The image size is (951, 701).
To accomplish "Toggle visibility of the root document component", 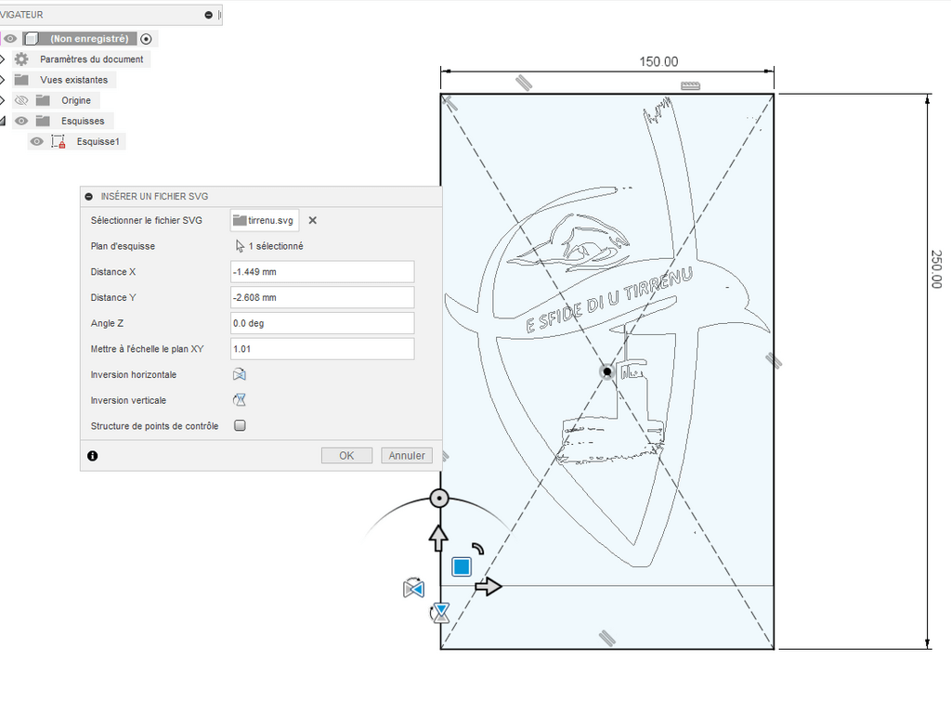I will [x=10, y=39].
